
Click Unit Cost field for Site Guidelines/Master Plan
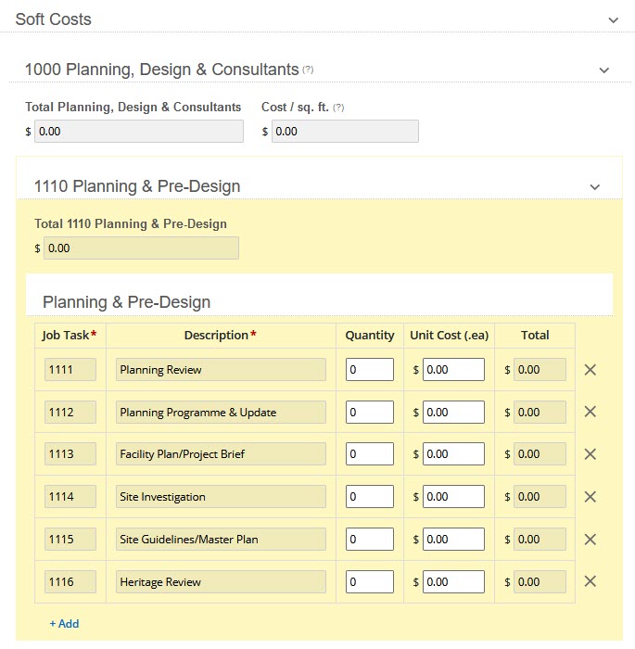point(453,540)
